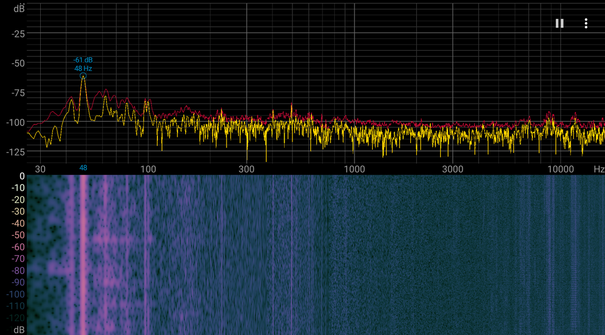Click the -75 dB level axis label
605x335 pixels.
(x=18, y=93)
